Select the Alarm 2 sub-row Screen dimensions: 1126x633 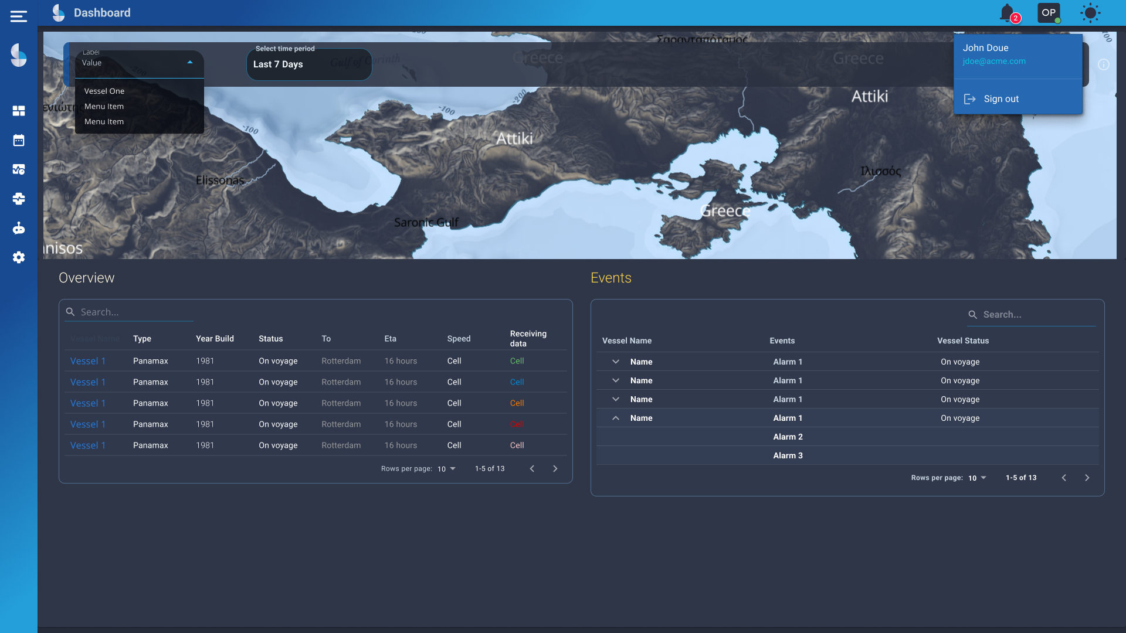click(x=847, y=437)
